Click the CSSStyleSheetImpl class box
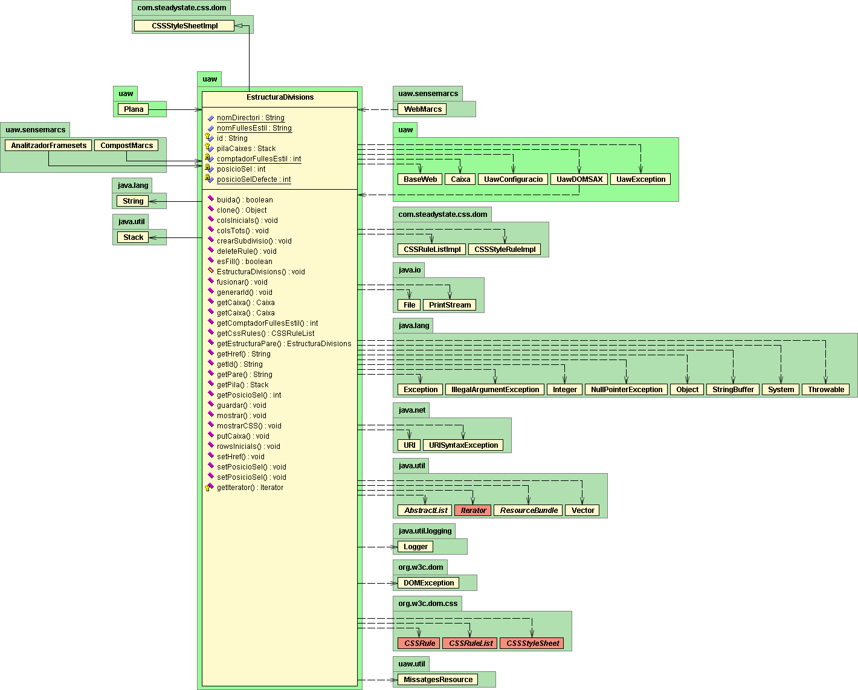This screenshot has width=858, height=690. (x=184, y=26)
